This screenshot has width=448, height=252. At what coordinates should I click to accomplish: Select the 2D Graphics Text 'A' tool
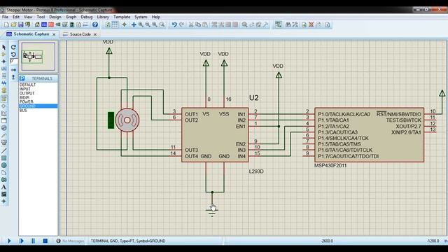click(4, 187)
